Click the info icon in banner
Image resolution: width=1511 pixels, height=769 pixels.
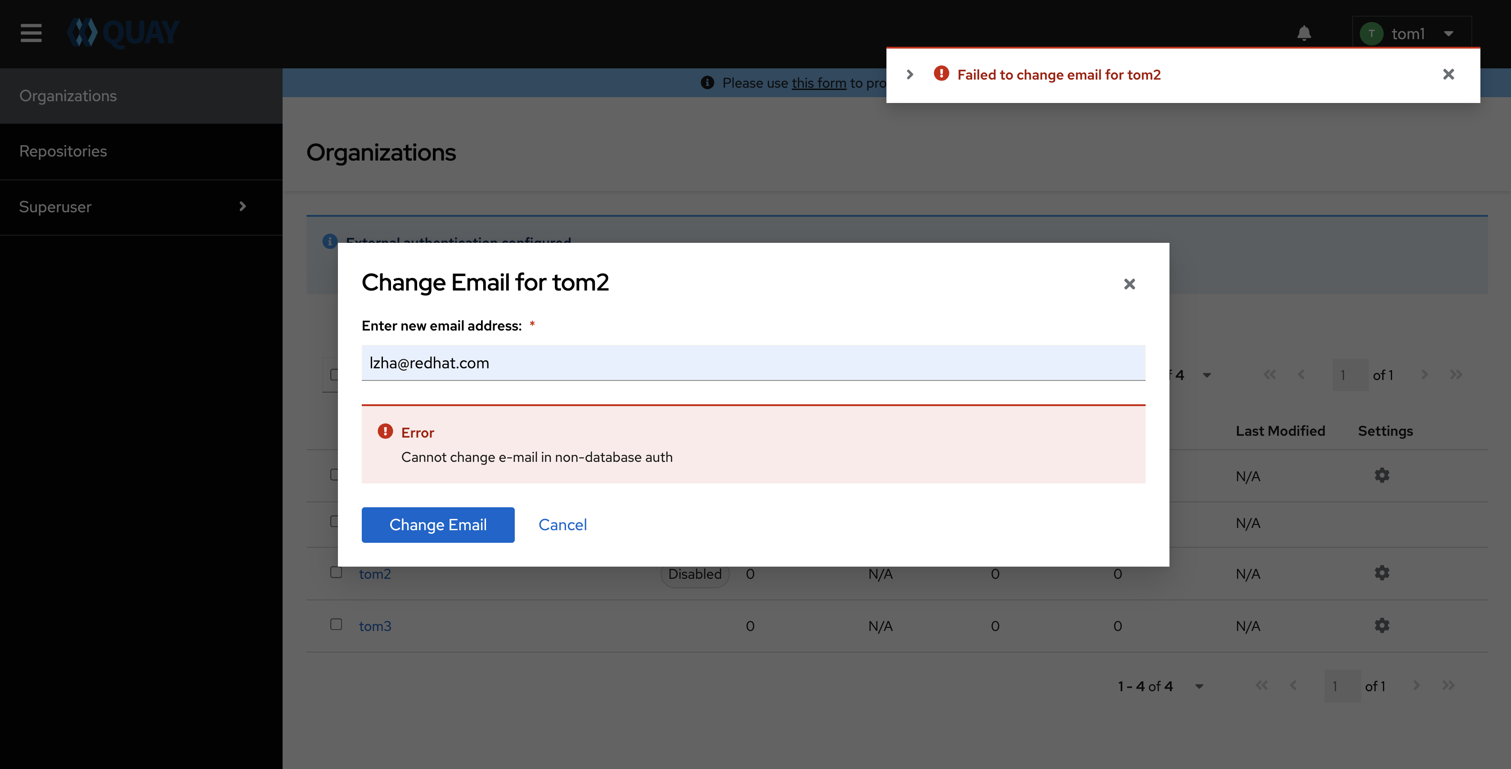(707, 83)
